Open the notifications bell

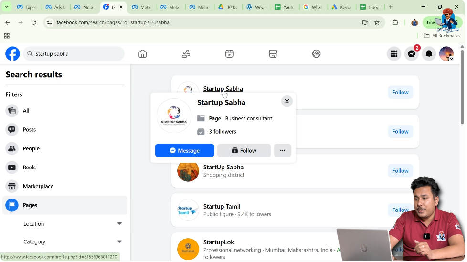tap(429, 54)
